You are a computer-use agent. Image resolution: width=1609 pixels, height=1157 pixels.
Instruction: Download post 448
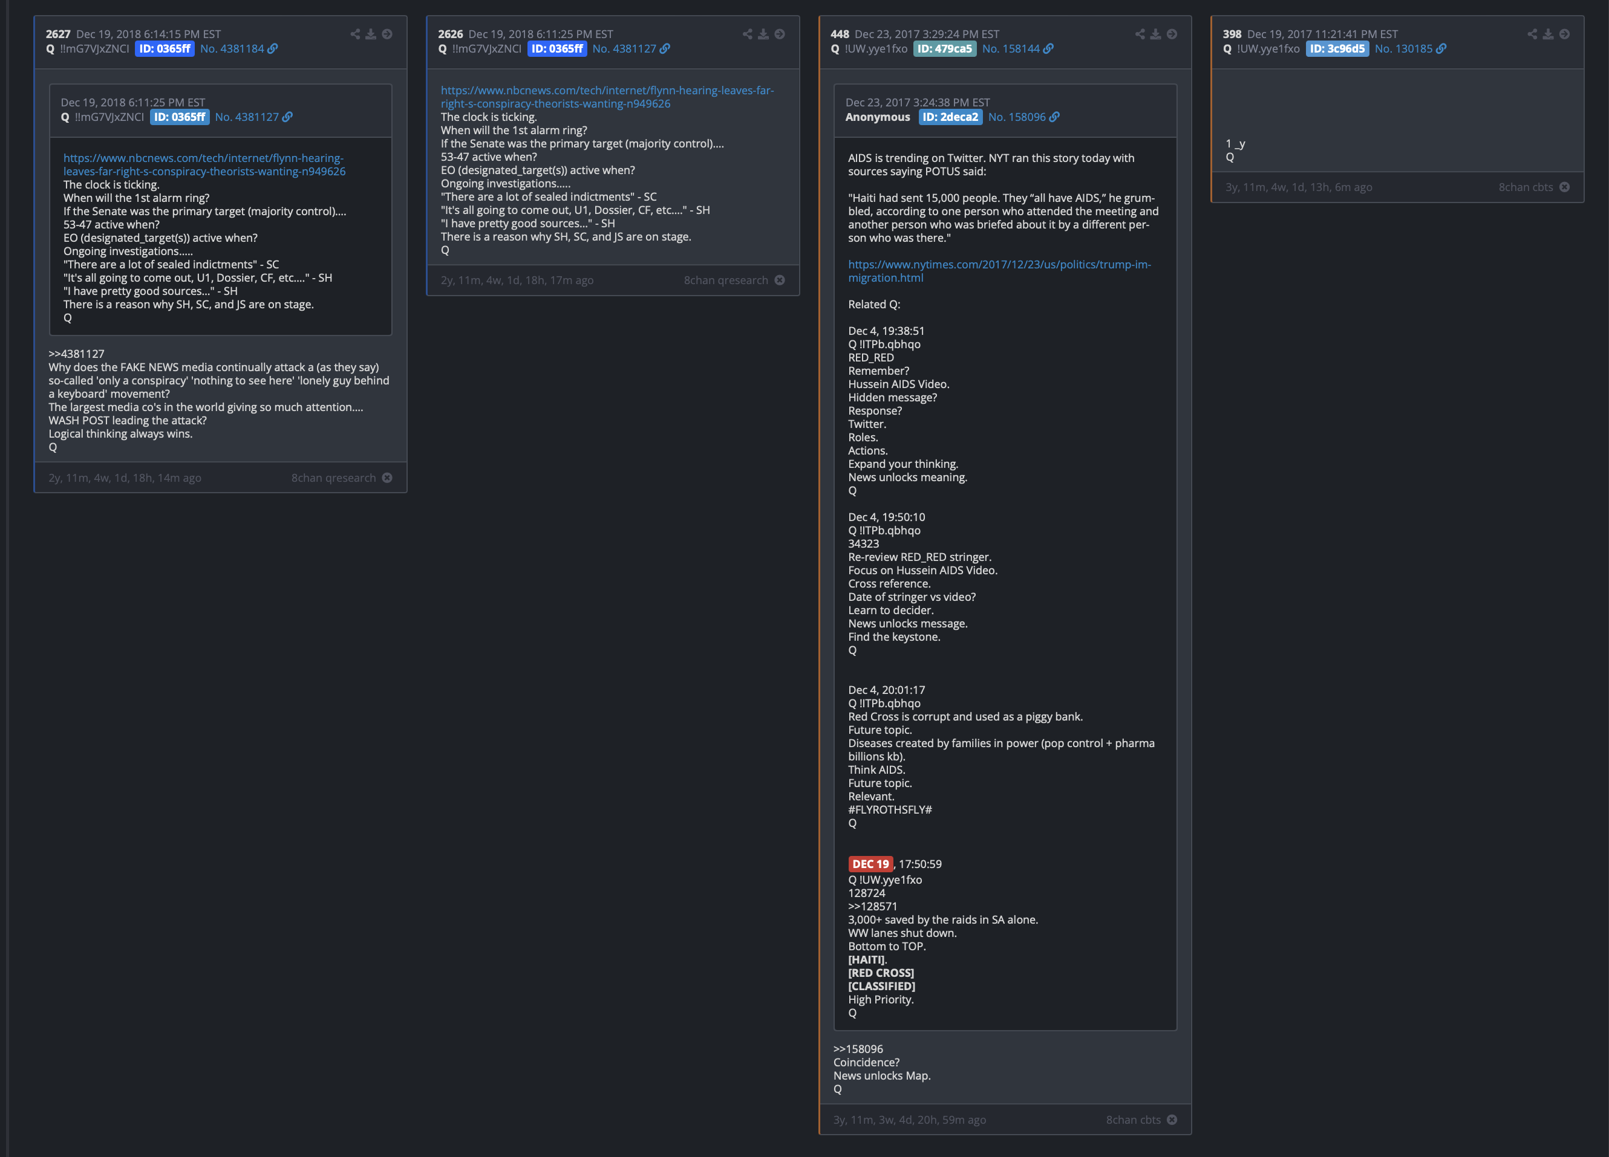coord(1155,34)
